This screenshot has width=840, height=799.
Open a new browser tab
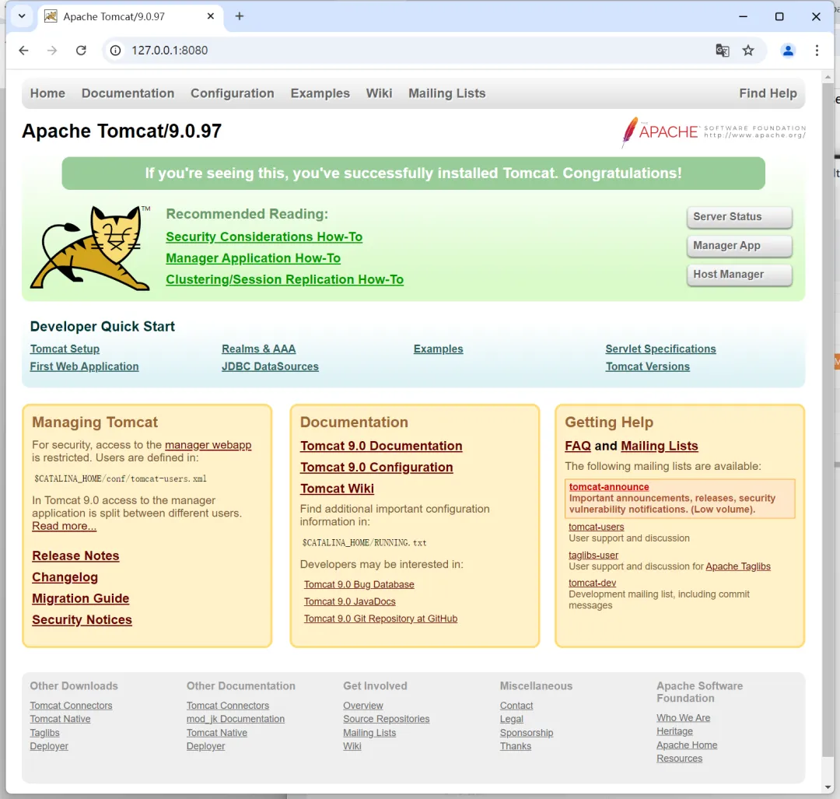click(240, 16)
